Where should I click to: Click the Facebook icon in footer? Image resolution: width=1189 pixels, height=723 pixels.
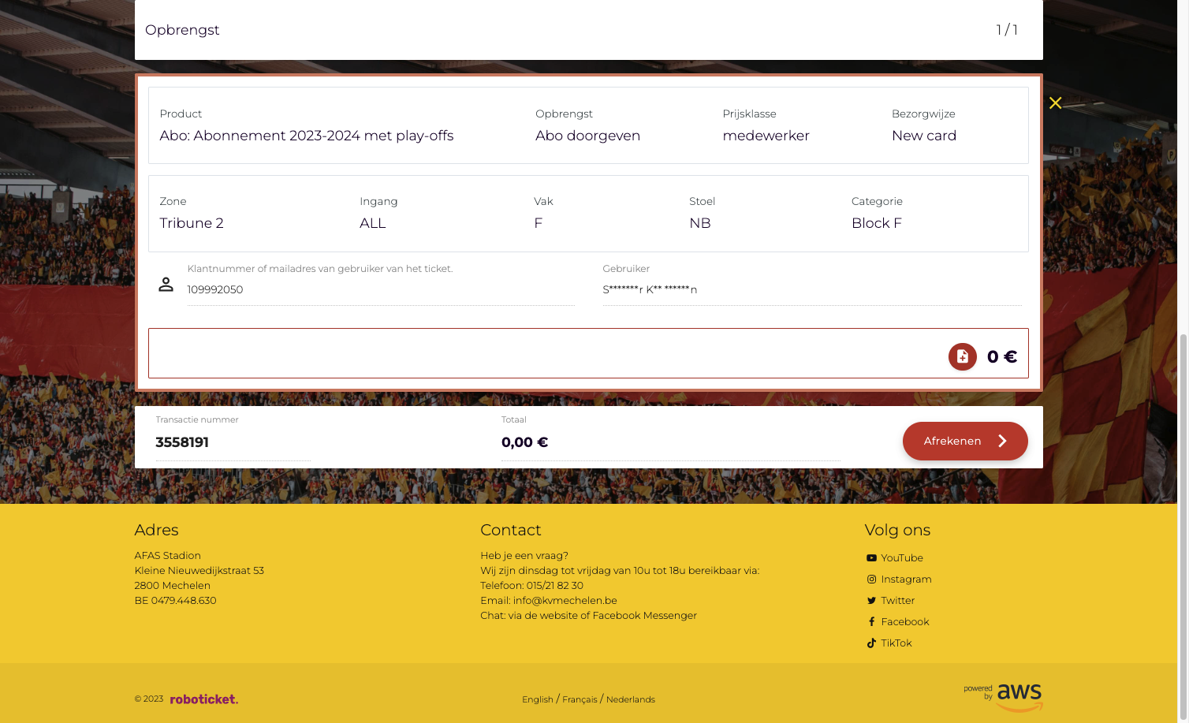point(871,622)
